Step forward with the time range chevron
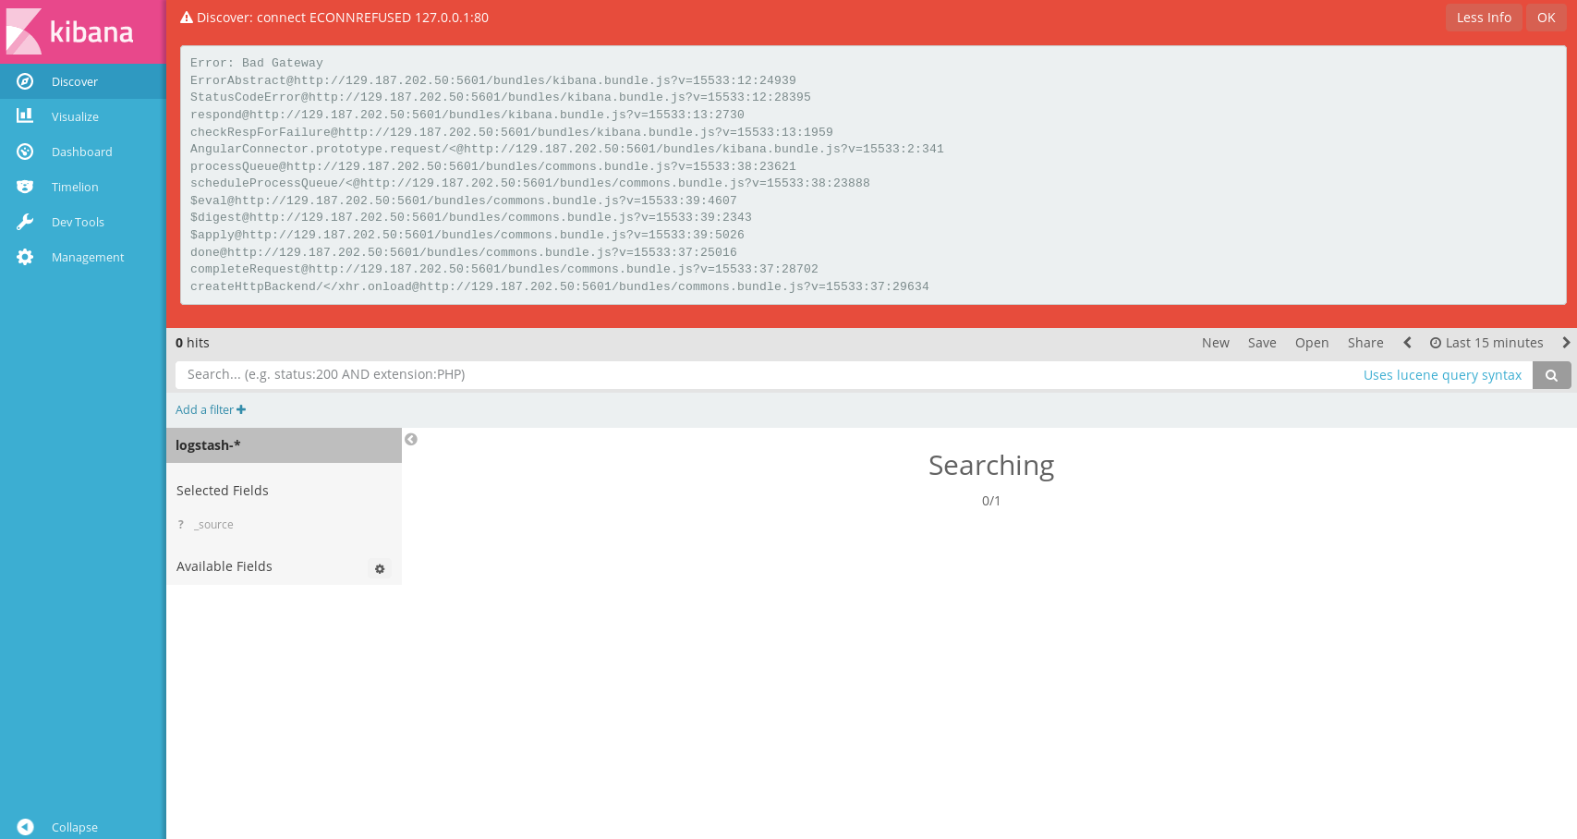1577x839 pixels. click(x=1567, y=342)
